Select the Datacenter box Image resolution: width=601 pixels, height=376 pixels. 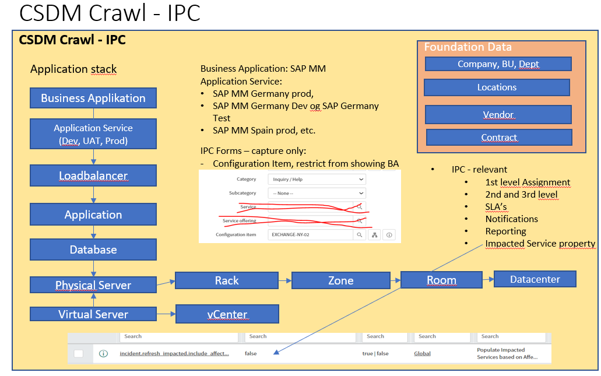point(535,279)
